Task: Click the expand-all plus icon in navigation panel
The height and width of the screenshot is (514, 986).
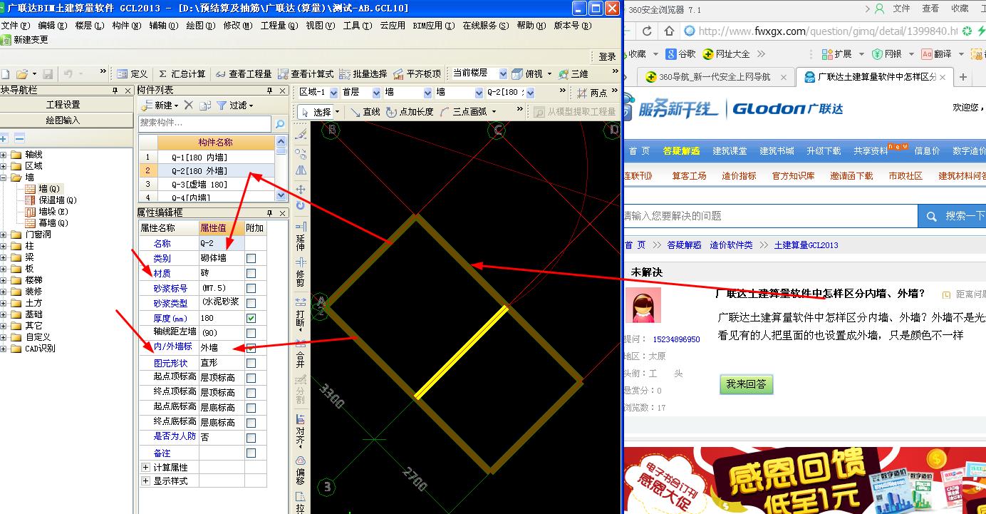Action: (x=4, y=138)
